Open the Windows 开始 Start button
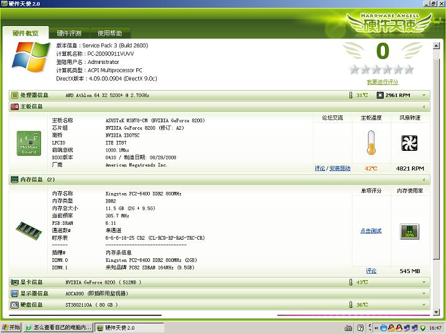Image resolution: width=446 pixels, height=334 pixels. [12, 327]
